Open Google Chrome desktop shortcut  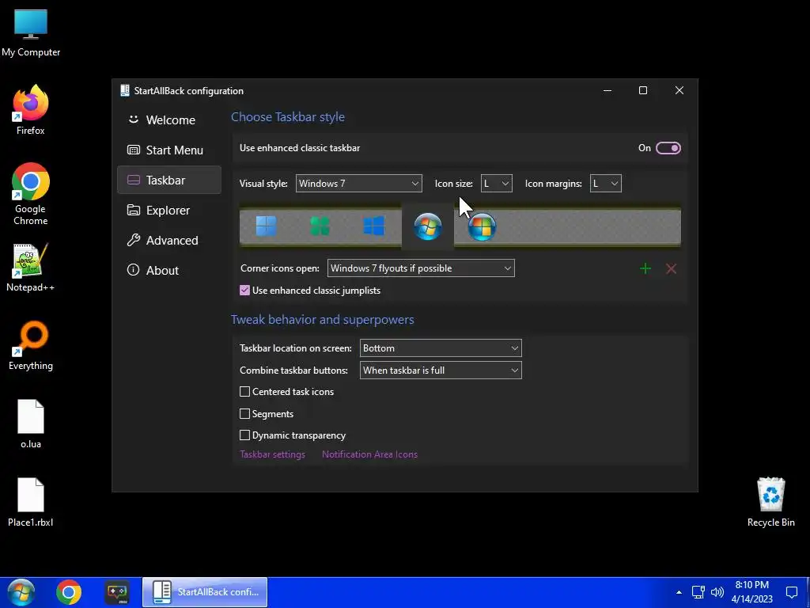pyautogui.click(x=31, y=194)
